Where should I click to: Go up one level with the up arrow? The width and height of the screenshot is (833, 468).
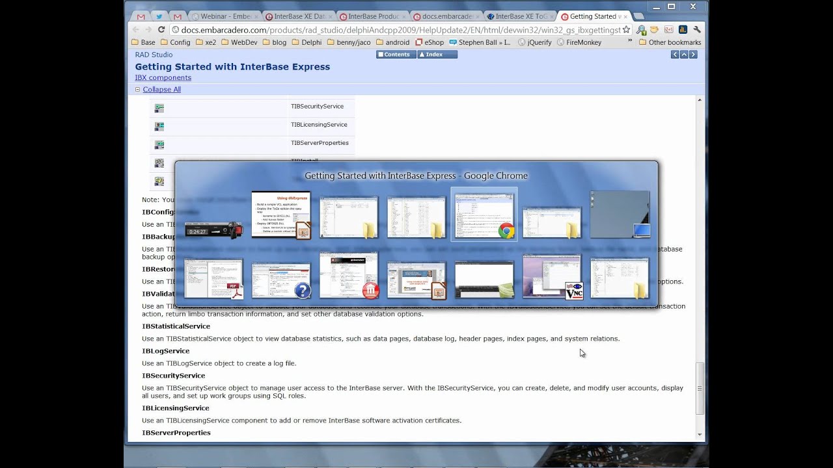pyautogui.click(x=684, y=55)
